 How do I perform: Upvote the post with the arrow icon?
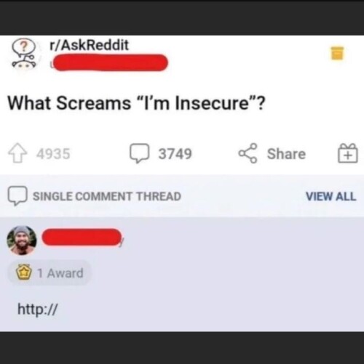pyautogui.click(x=17, y=153)
